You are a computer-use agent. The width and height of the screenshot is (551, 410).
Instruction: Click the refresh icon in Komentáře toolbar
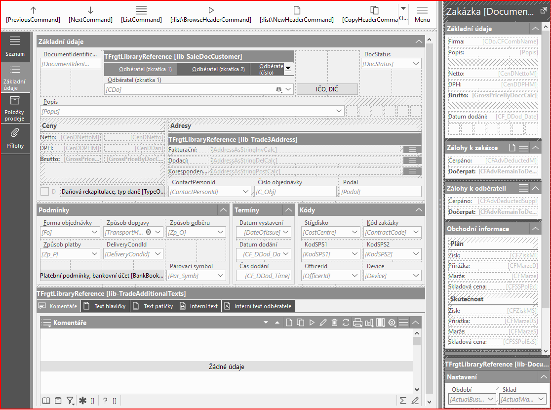[346, 323]
